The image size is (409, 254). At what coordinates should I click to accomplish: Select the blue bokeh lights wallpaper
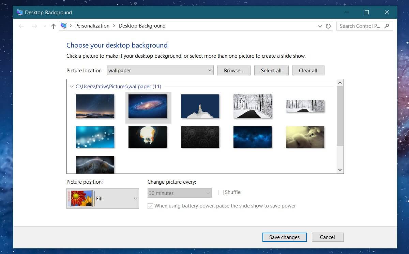(x=95, y=137)
